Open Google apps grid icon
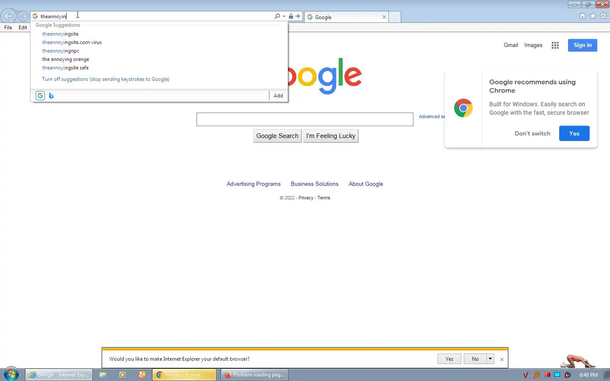 coord(555,45)
